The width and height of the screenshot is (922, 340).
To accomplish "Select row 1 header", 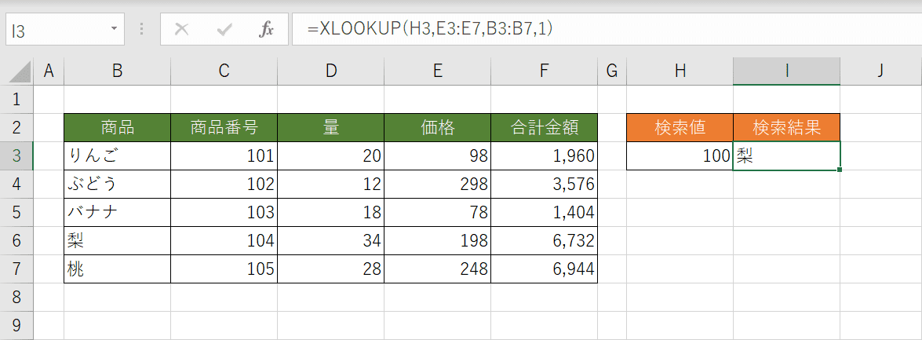I will tap(16, 100).
